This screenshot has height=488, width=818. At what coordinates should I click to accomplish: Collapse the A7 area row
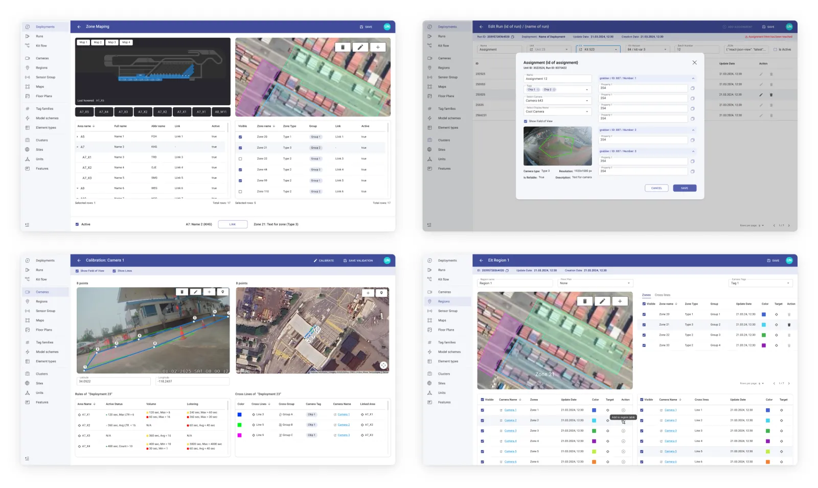pos(78,147)
